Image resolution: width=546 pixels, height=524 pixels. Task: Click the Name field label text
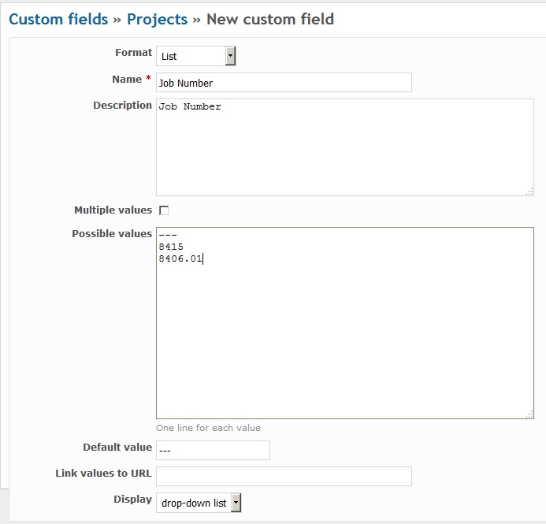point(127,80)
